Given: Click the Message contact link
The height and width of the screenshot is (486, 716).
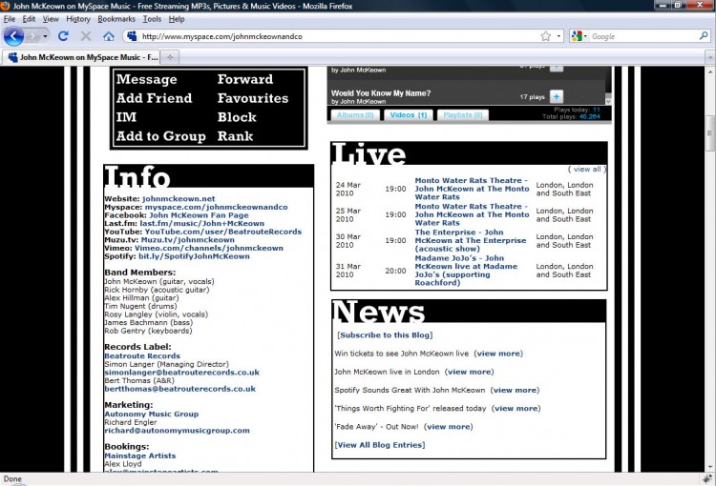Looking at the screenshot, I should (x=147, y=79).
